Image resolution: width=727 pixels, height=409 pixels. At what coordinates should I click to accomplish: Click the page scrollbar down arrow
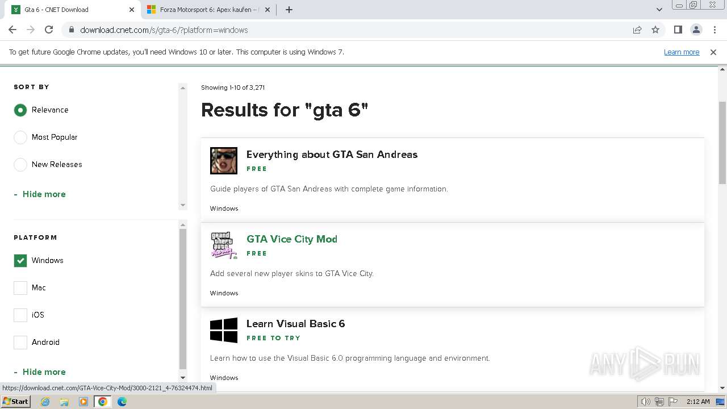(x=722, y=387)
